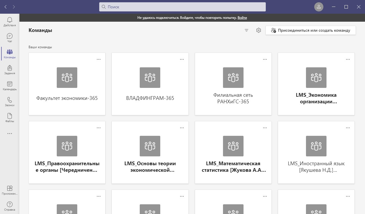Select the Teams (Команды) sidebar icon
Screen dimensions: 365x214
10,54
